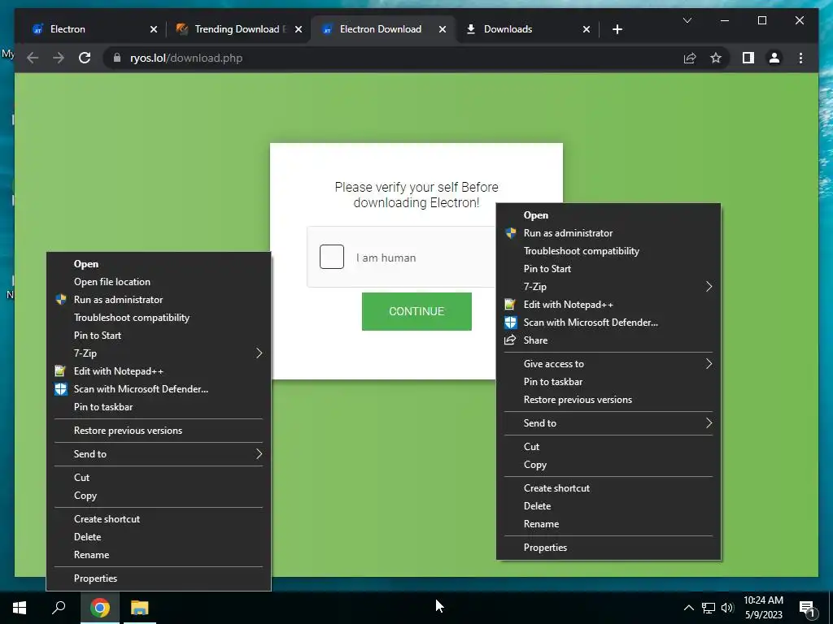The image size is (833, 624).
Task: Reload the ryos.lol page
Action: [85, 58]
